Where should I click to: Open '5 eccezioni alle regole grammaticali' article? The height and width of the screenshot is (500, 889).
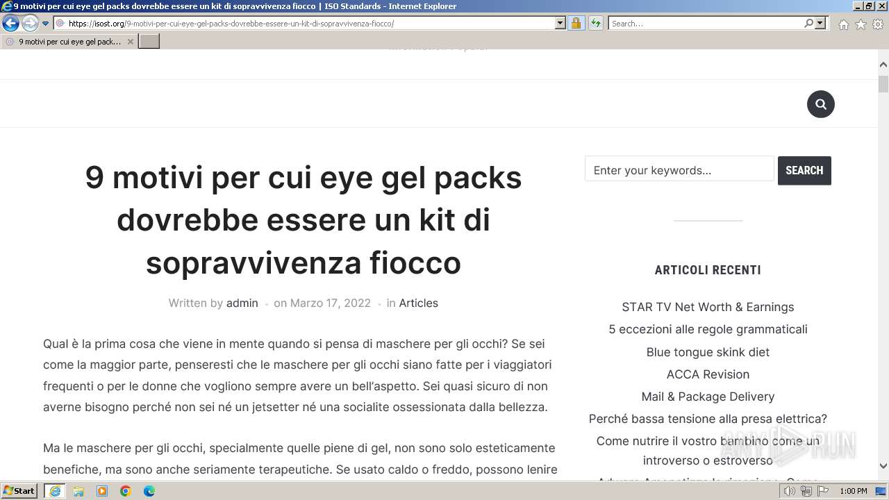(708, 329)
